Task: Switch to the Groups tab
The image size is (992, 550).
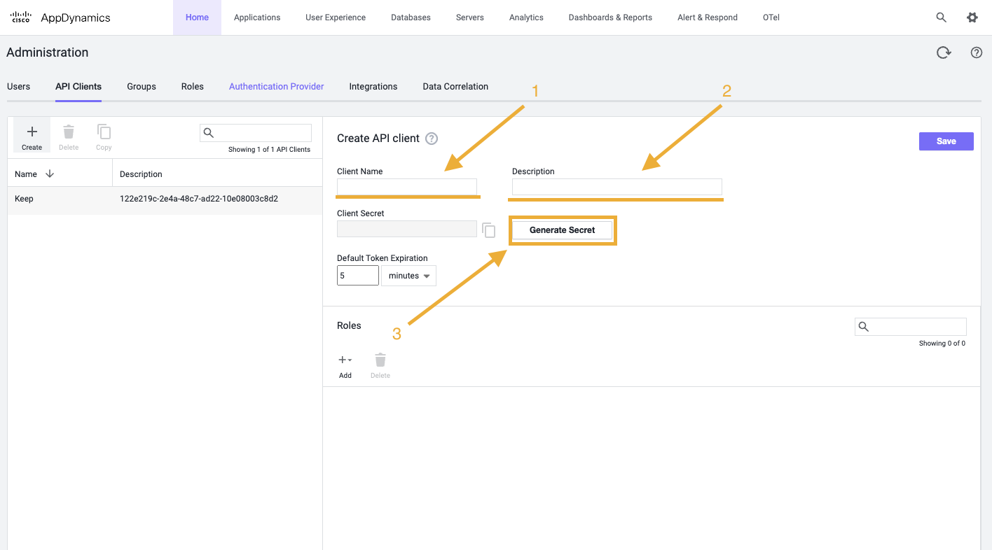Action: (142, 87)
